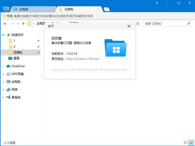The height and width of the screenshot is (146, 195).
Task: Expand the OneDrive tree node
Action: (3, 66)
